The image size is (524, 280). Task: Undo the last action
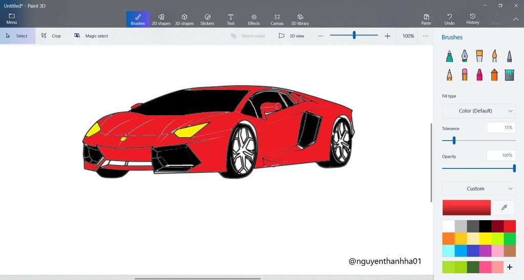click(449, 19)
